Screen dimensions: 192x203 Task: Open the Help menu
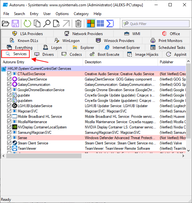[97, 14]
